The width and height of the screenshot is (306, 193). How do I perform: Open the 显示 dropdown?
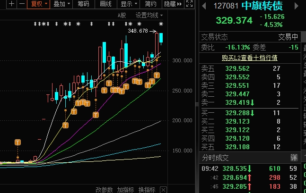click(128, 4)
